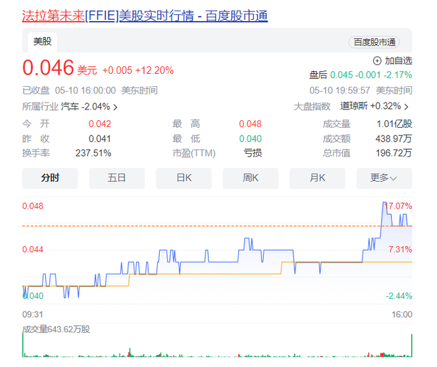Click the current price 0.046

tap(48, 68)
